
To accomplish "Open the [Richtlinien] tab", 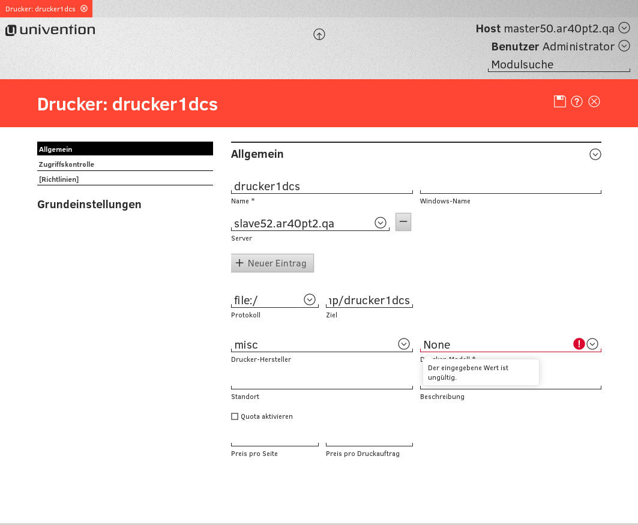I will [59, 179].
